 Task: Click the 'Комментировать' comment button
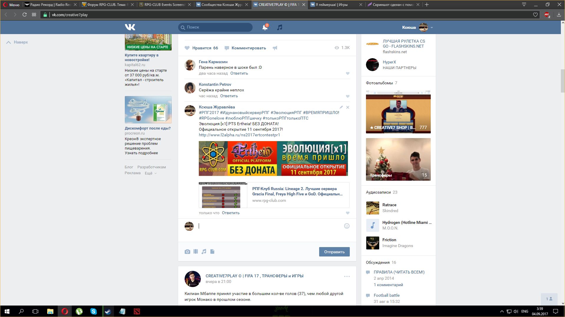pos(245,48)
